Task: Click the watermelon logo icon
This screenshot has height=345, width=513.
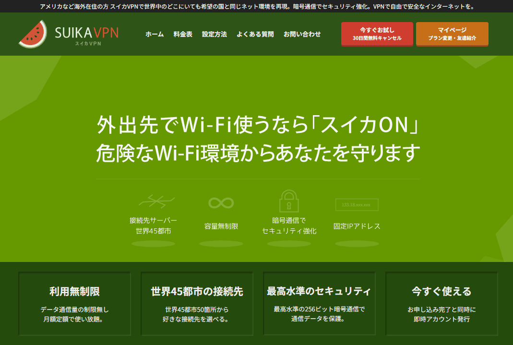Action: point(33,34)
